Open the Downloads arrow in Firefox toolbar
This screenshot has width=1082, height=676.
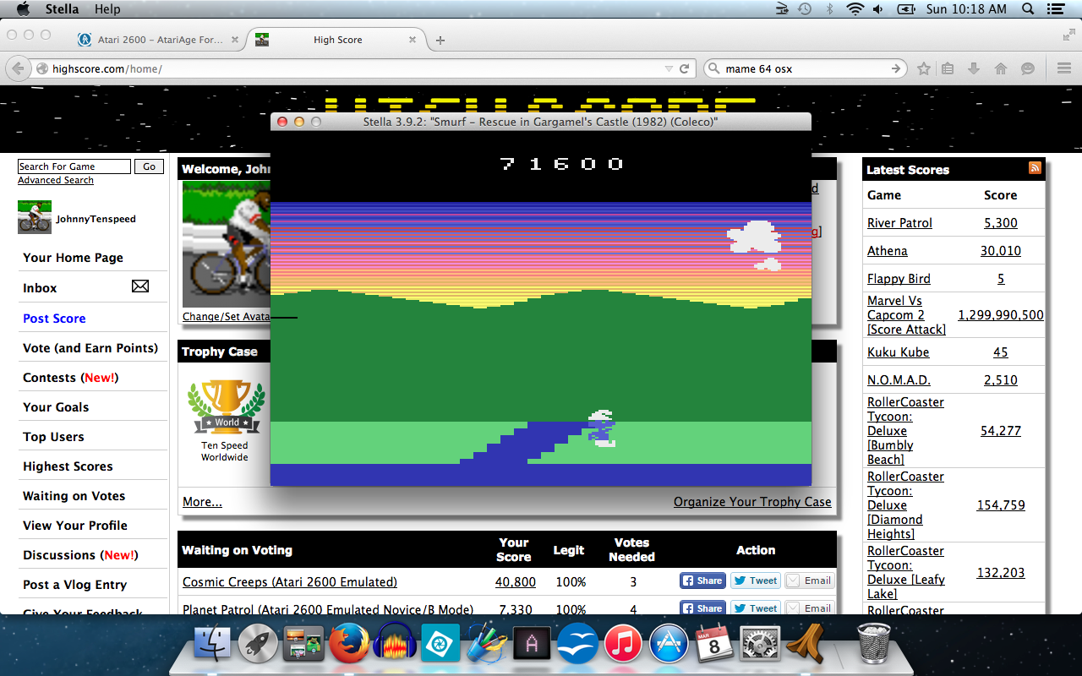[x=974, y=68]
